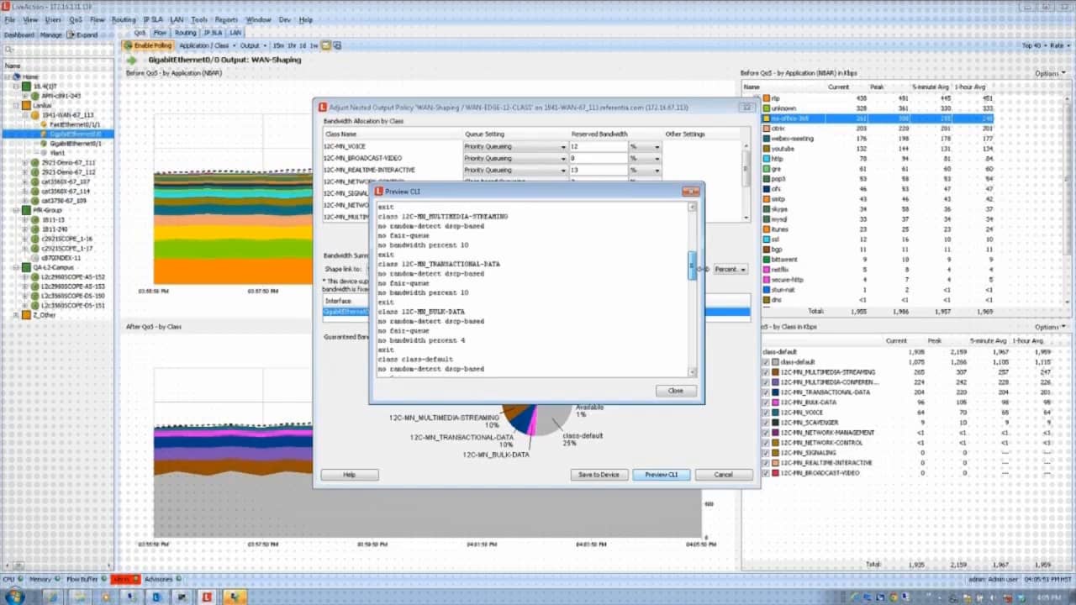Image resolution: width=1076 pixels, height=605 pixels.
Task: Open the Output dropdown in toolbar
Action: pyautogui.click(x=252, y=45)
